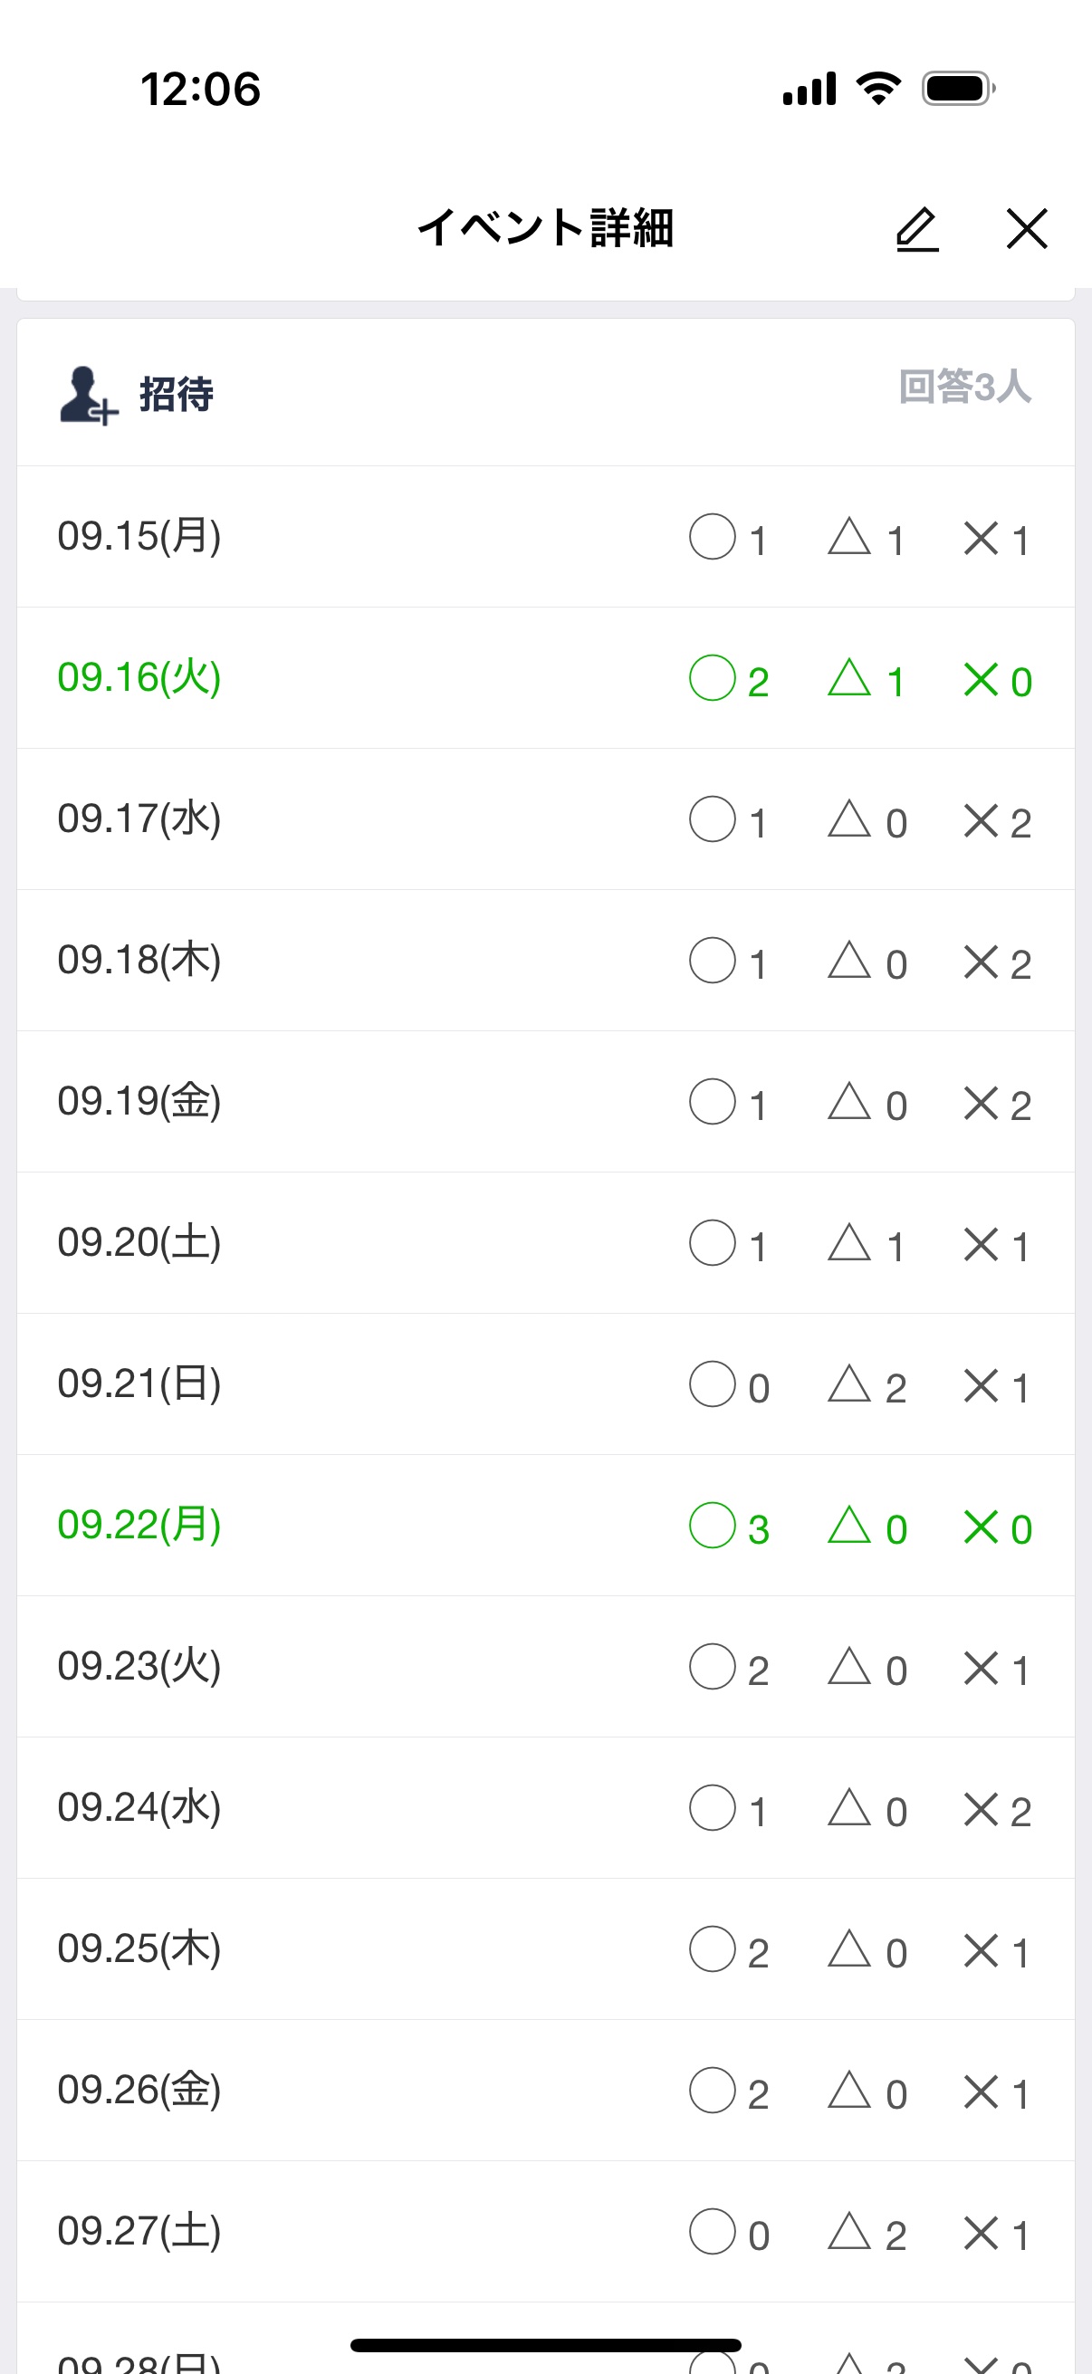Open the 09.25(木) date entry

(139, 1949)
